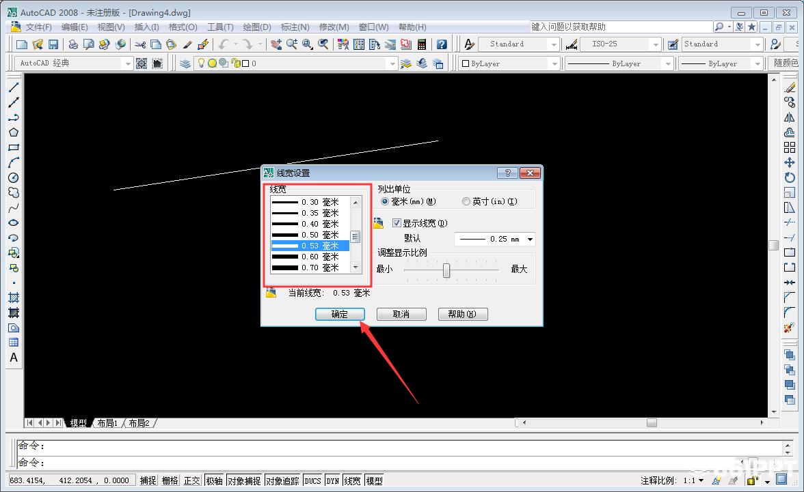Image resolution: width=804 pixels, height=492 pixels.
Task: Select the inches (in) radio button
Action: tap(466, 202)
